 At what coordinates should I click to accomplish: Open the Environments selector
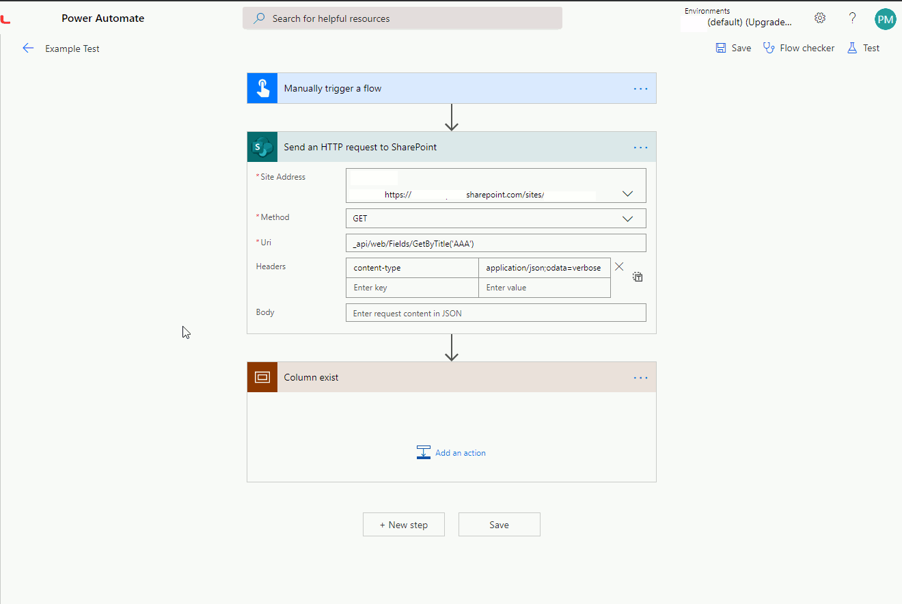pyautogui.click(x=738, y=18)
